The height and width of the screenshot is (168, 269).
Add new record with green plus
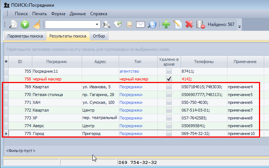click(x=166, y=25)
